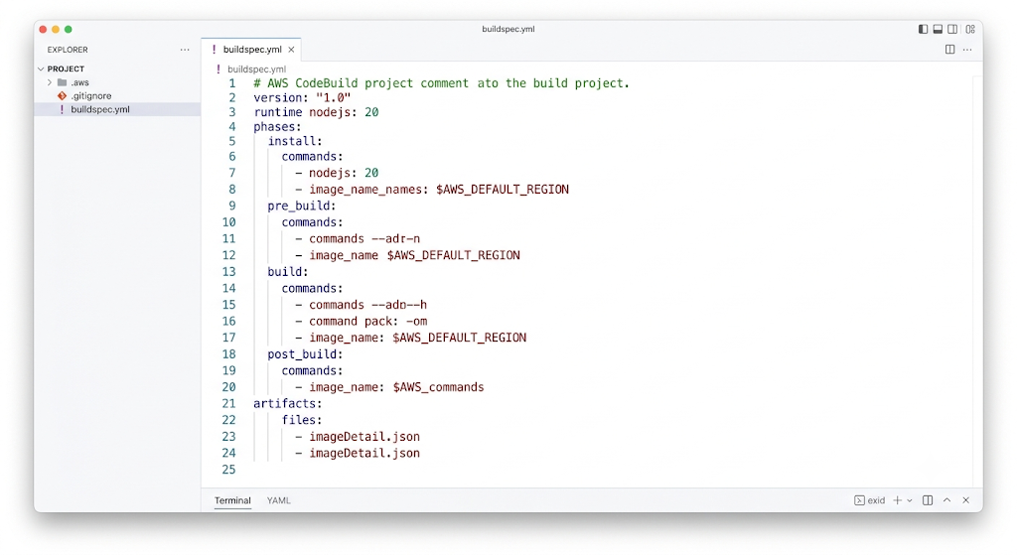Image resolution: width=1017 pixels, height=555 pixels.
Task: Click $AWS_commands on line 20
Action: tap(438, 387)
